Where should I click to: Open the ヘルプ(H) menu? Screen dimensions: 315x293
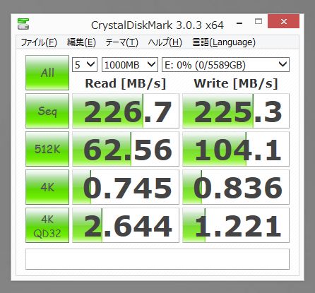pos(165,42)
